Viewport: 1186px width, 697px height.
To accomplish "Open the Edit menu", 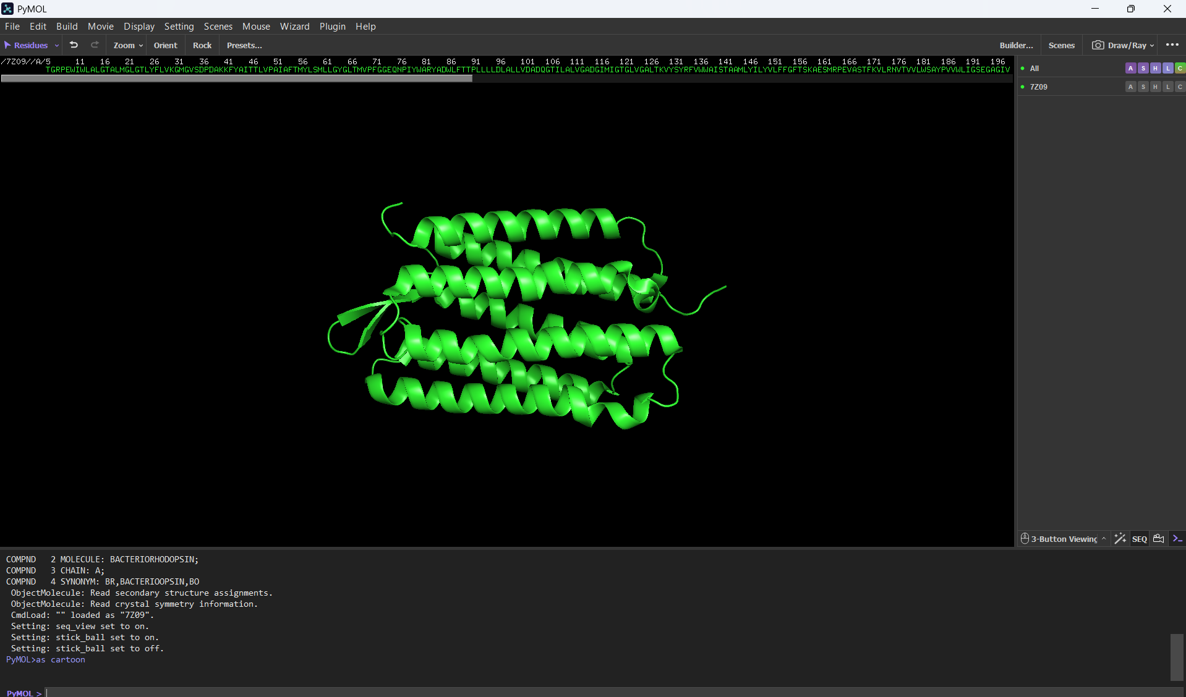I will tap(38, 27).
